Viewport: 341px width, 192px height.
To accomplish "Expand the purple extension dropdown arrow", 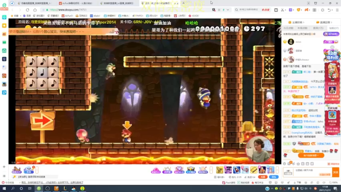I will tap(294, 10).
